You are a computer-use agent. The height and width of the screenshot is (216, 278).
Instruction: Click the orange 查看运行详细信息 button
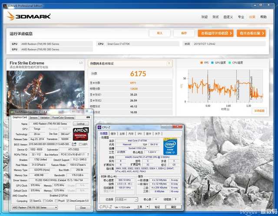215,33
